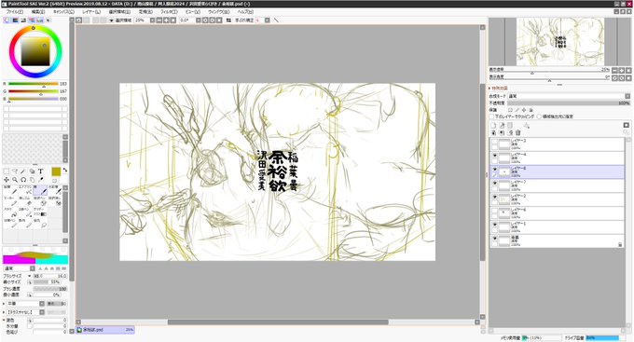This screenshot has width=634, height=342.
Task: Click the foreground color swatch
Action: [56, 171]
